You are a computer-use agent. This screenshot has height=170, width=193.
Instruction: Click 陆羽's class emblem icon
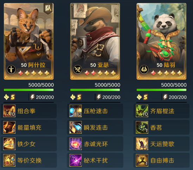click(x=144, y=69)
